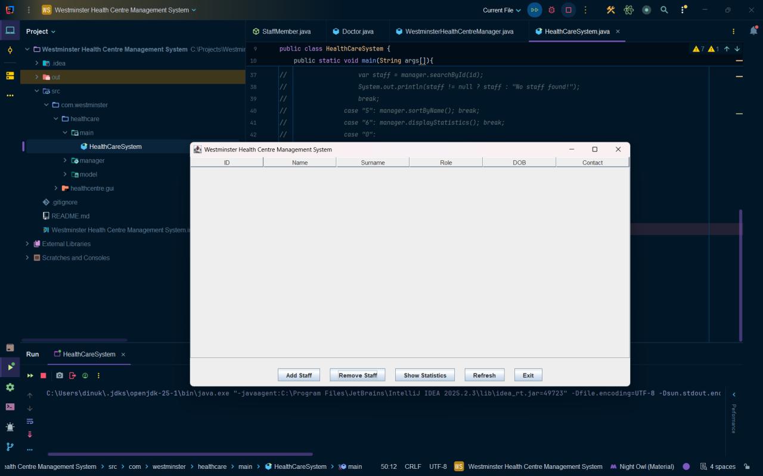Open the Current File run configuration dropdown
763x476 pixels.
pos(501,10)
